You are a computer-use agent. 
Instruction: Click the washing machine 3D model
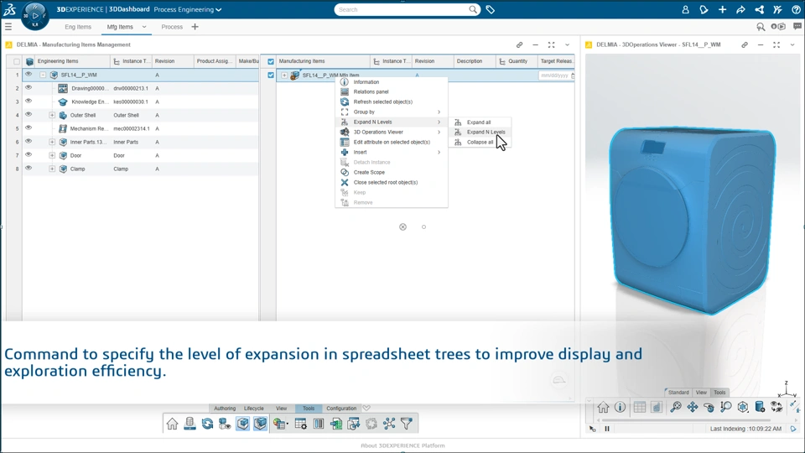693,220
